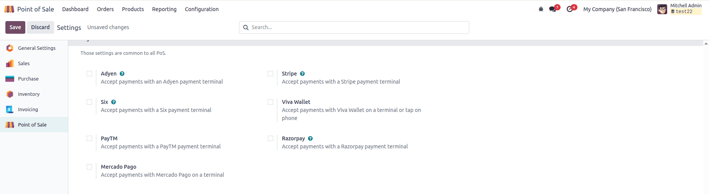Open the Orders menu
The image size is (709, 194).
coord(105,9)
